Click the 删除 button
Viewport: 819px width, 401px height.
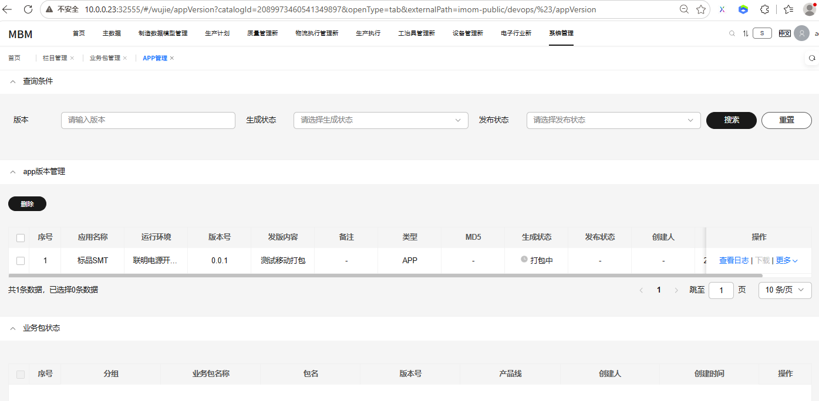point(27,204)
